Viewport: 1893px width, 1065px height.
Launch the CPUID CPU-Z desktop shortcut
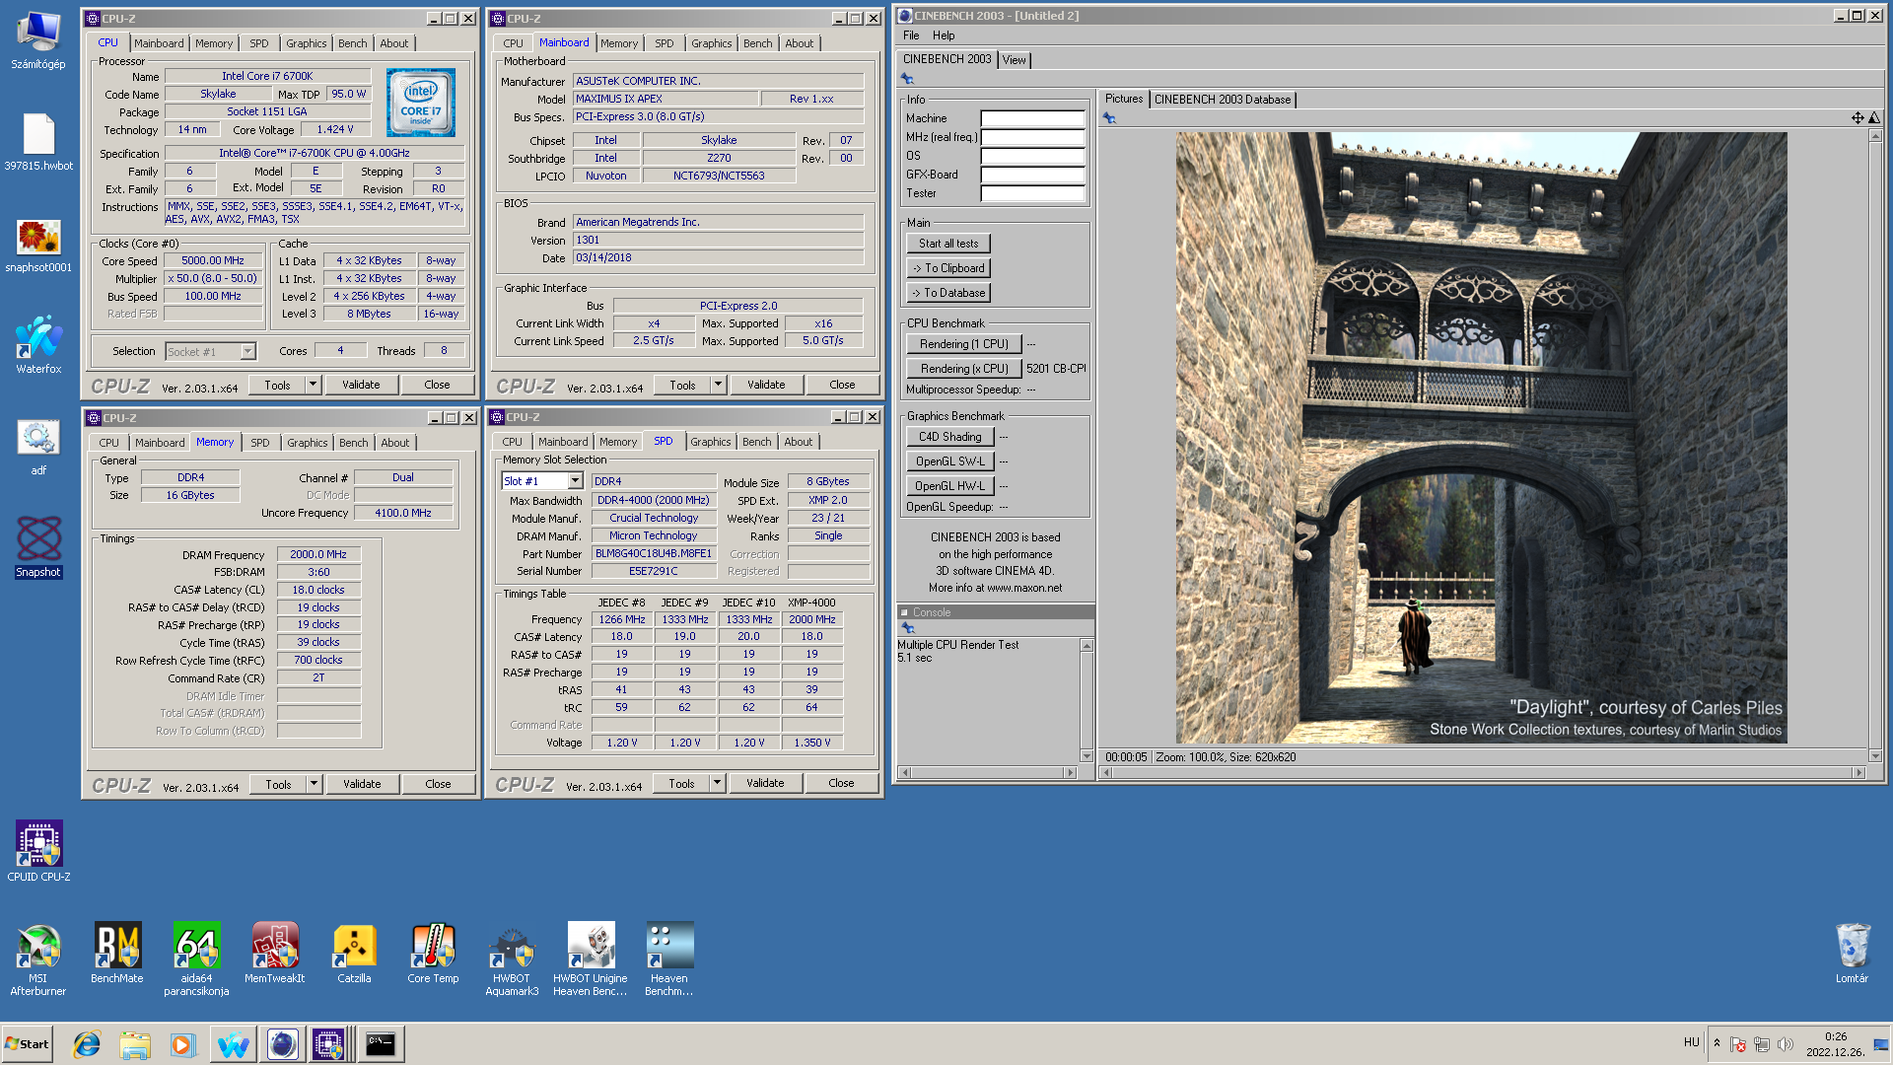point(38,851)
